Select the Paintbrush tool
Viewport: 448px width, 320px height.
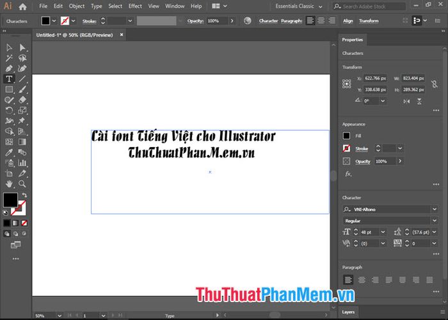coord(22,90)
